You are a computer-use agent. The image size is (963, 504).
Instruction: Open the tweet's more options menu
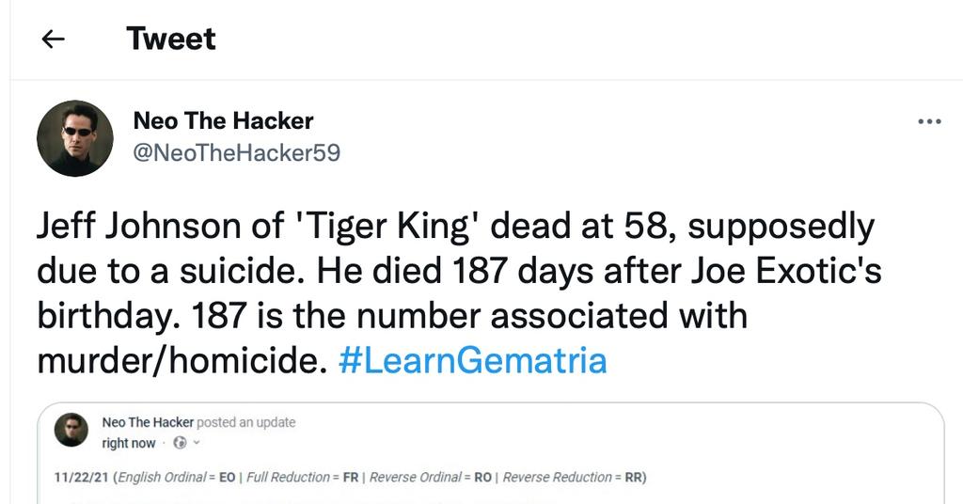click(x=928, y=121)
